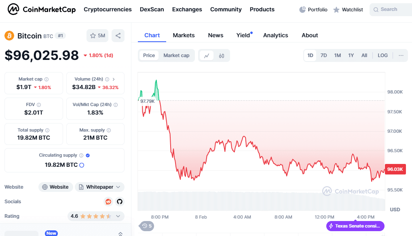The height and width of the screenshot is (236, 412).
Task: Click the #1 rank badge
Action: pos(60,36)
